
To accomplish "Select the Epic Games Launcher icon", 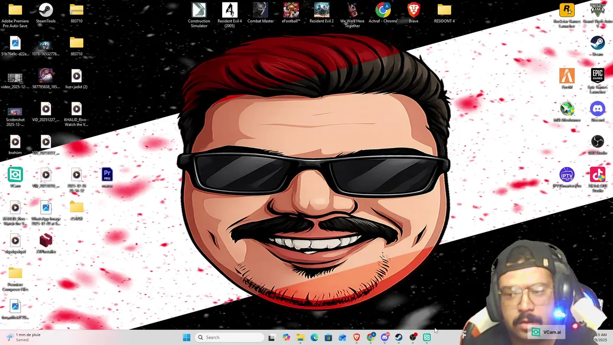I will point(598,81).
